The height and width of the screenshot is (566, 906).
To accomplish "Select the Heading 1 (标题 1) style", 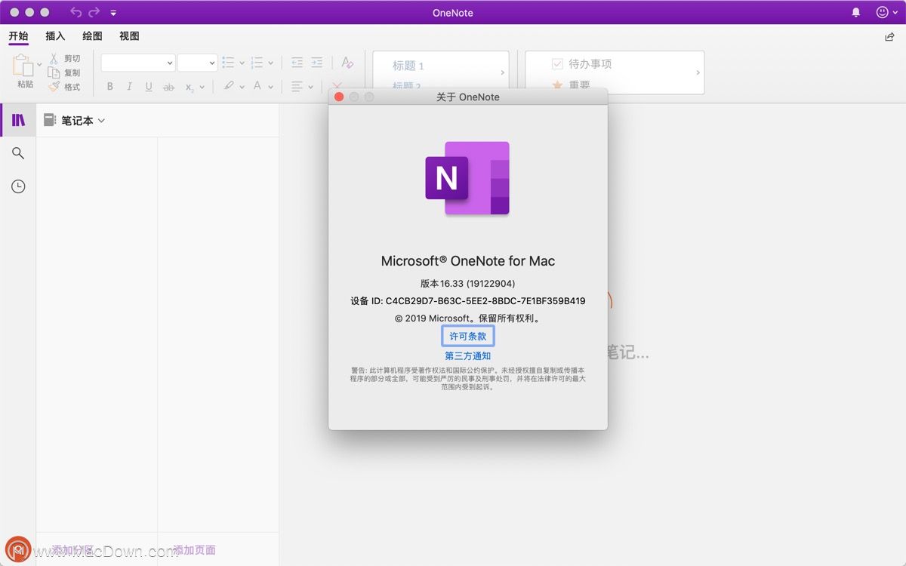I will point(408,66).
